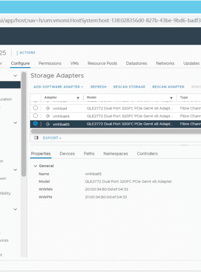Select the vmhba4 radio button

pyautogui.click(x=36, y=108)
